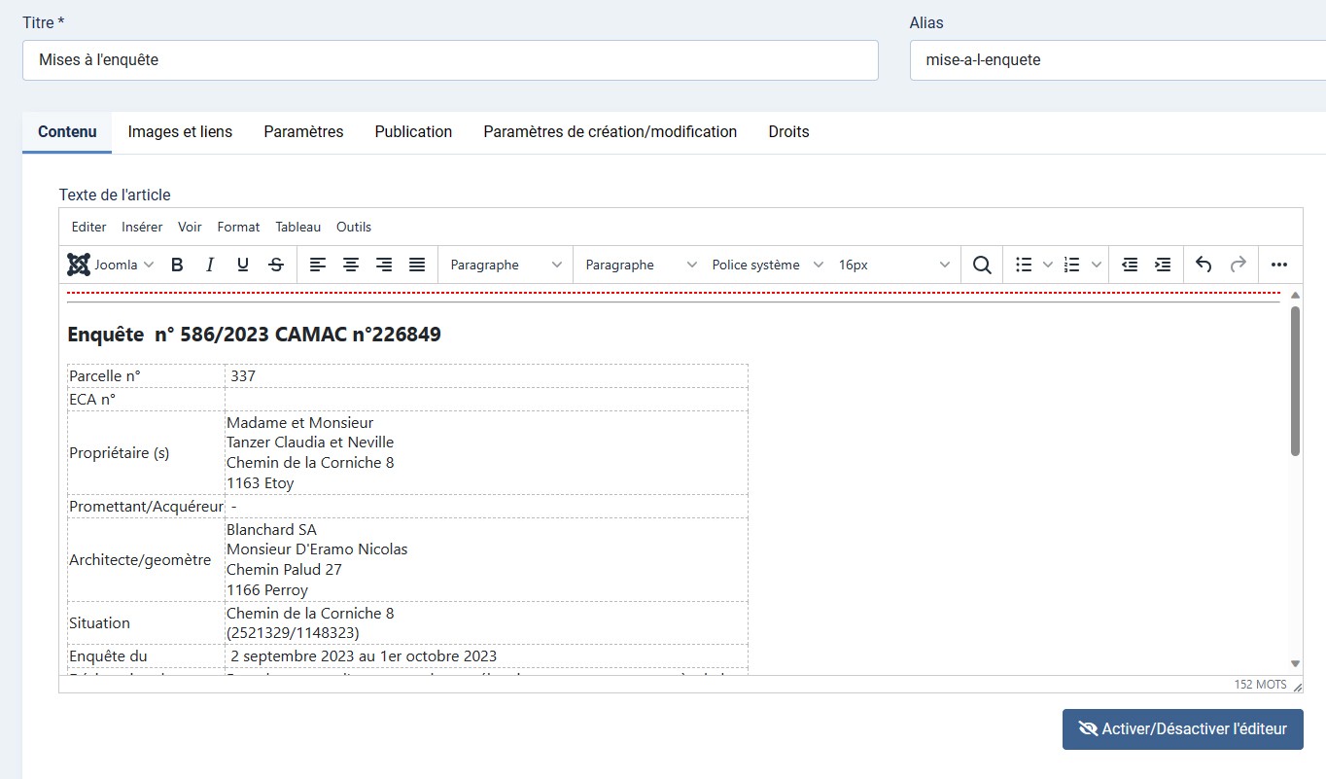Image resolution: width=1326 pixels, height=779 pixels.
Task: Open the Publication tab
Action: pos(413,131)
